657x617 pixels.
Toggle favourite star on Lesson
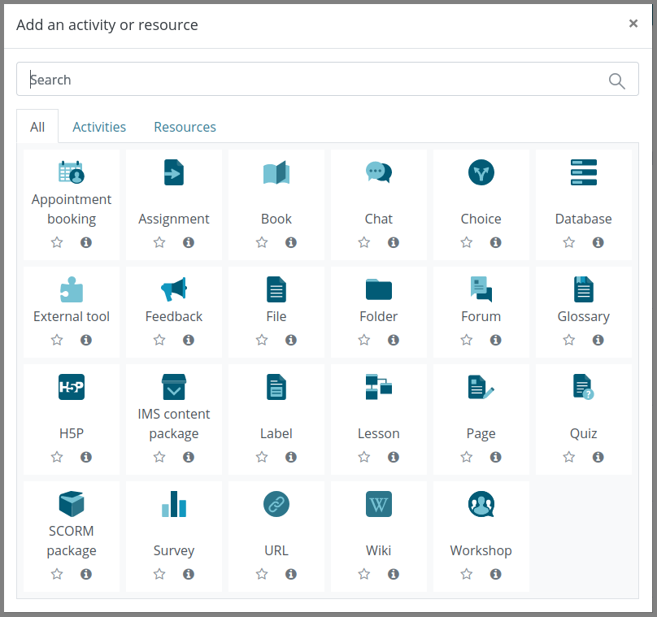click(364, 457)
